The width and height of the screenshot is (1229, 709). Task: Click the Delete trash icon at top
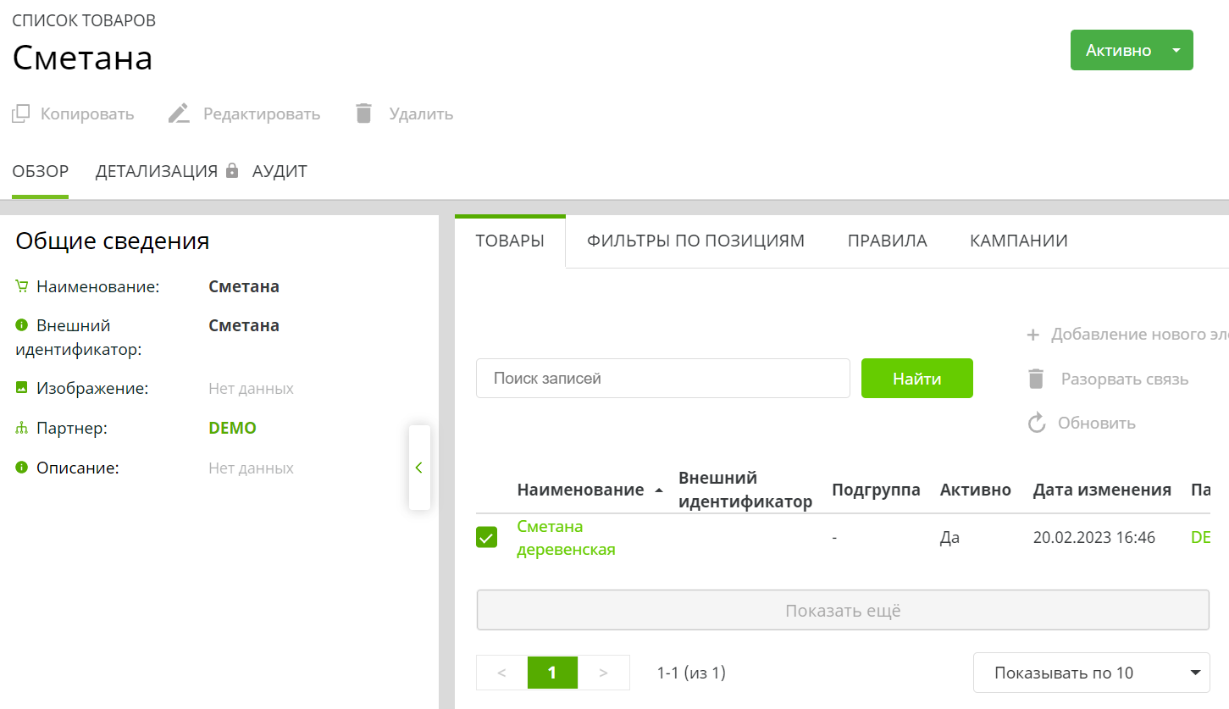pyautogui.click(x=364, y=114)
